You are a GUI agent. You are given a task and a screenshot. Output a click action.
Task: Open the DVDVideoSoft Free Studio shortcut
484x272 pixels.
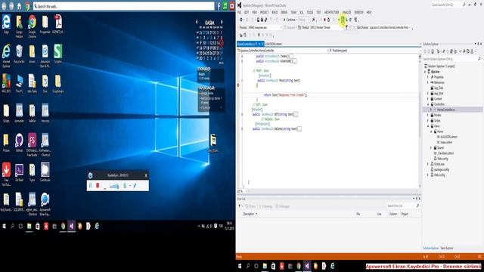coord(32,144)
